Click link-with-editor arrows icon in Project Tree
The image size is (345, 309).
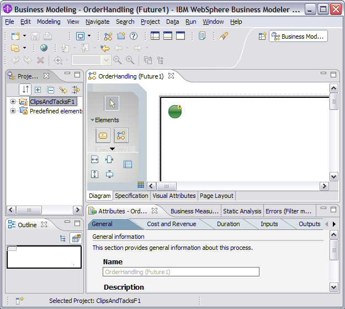[x=76, y=90]
